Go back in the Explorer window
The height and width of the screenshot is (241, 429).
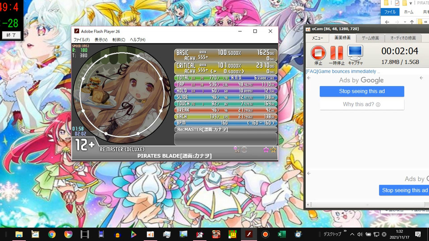[x=387, y=22]
